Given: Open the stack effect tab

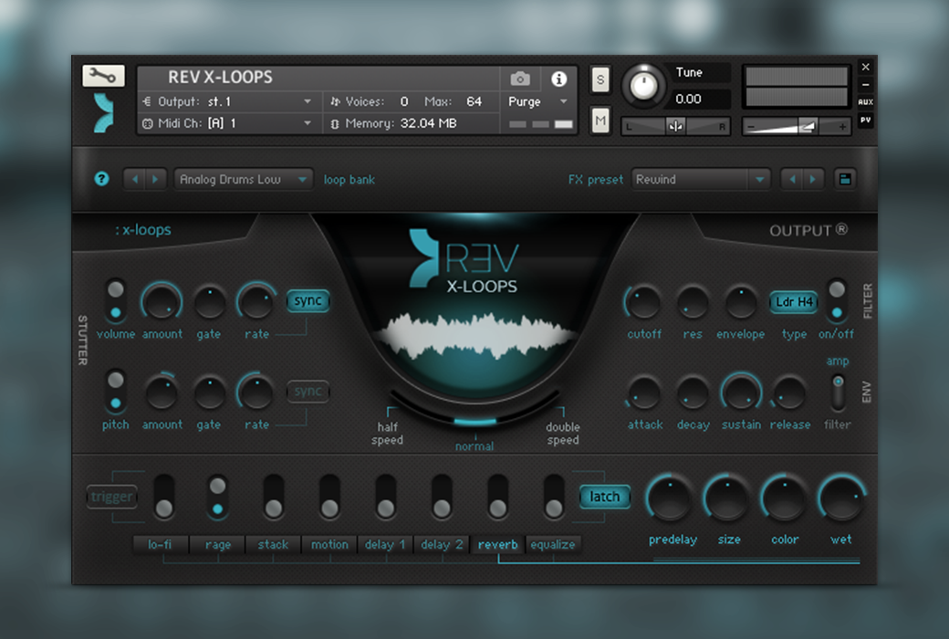Looking at the screenshot, I should 273,544.
